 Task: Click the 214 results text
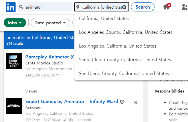[15, 44]
